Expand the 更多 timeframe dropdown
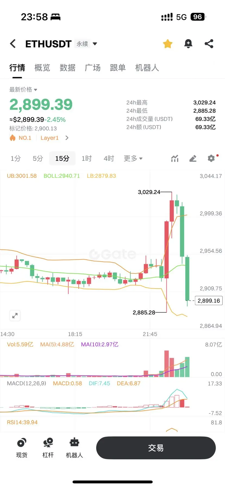Viewport: 225px width, 488px height. pyautogui.click(x=133, y=158)
